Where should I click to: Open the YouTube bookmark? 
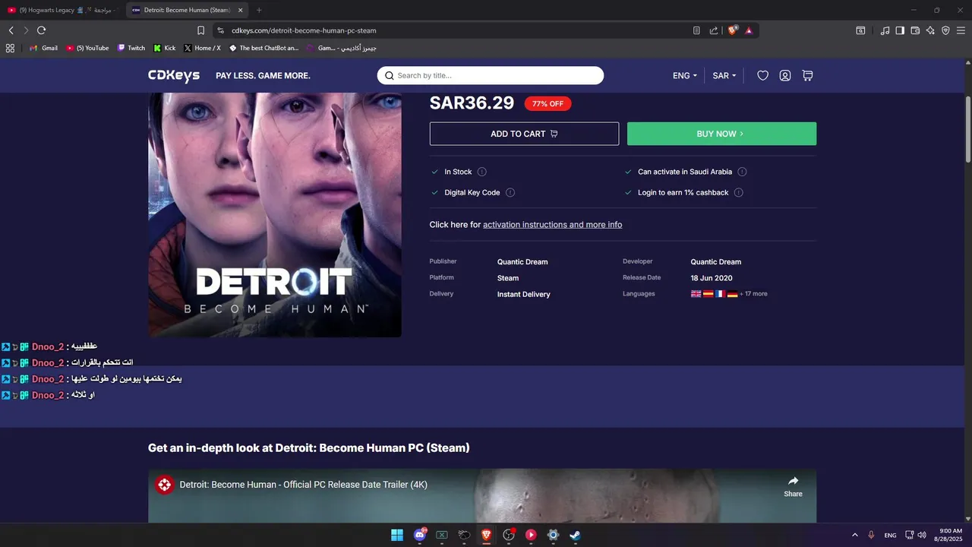click(x=87, y=48)
